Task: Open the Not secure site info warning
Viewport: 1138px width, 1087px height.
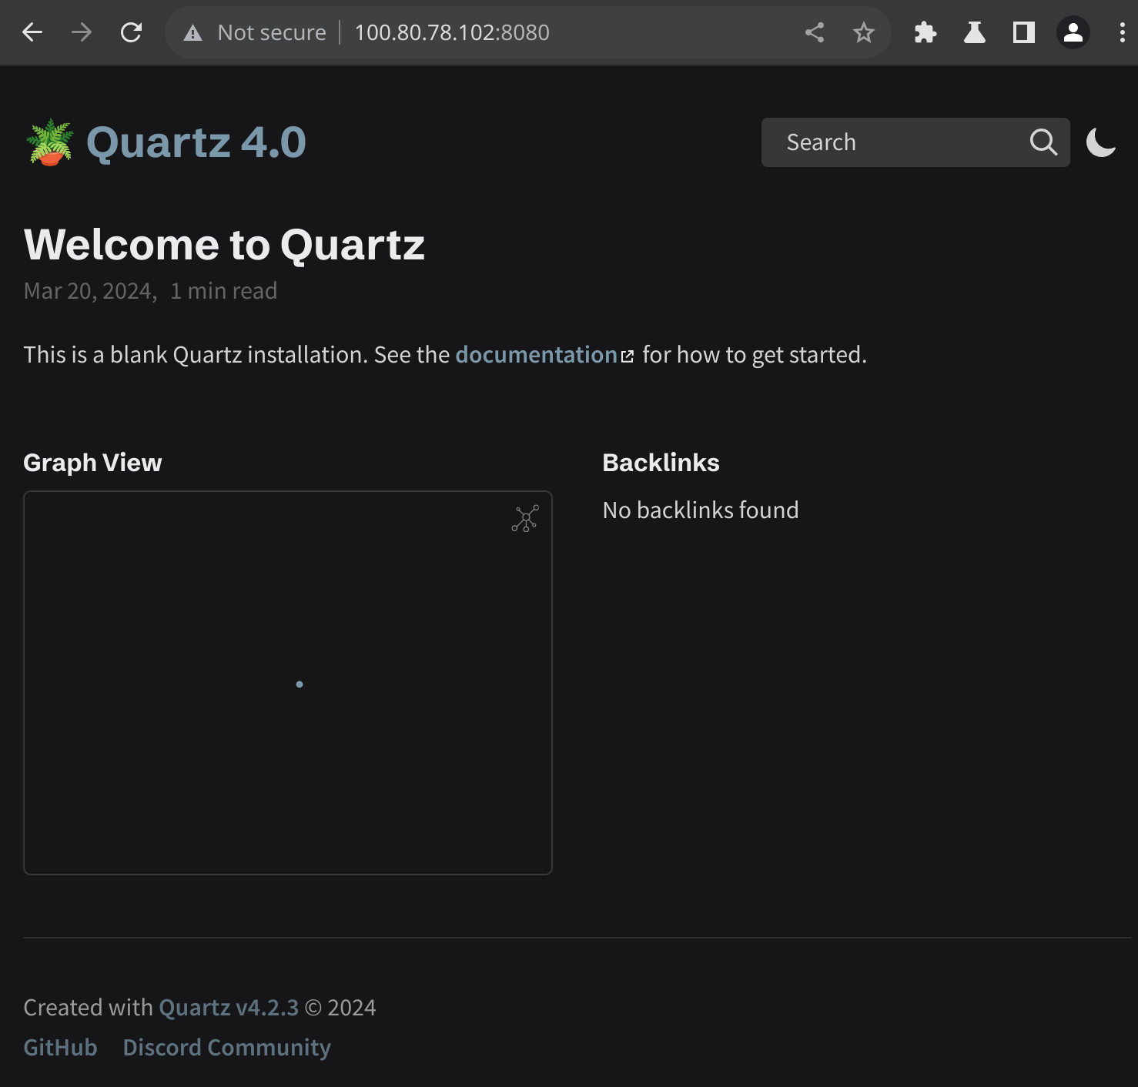Action: 255,32
